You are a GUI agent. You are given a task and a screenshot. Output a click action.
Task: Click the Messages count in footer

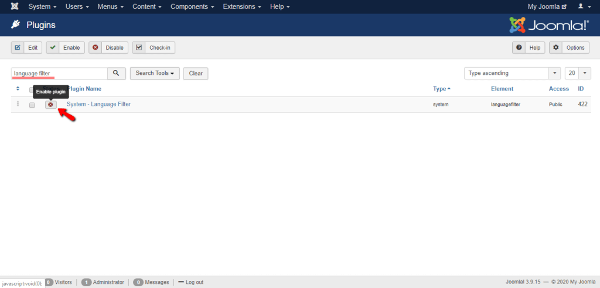[151, 282]
